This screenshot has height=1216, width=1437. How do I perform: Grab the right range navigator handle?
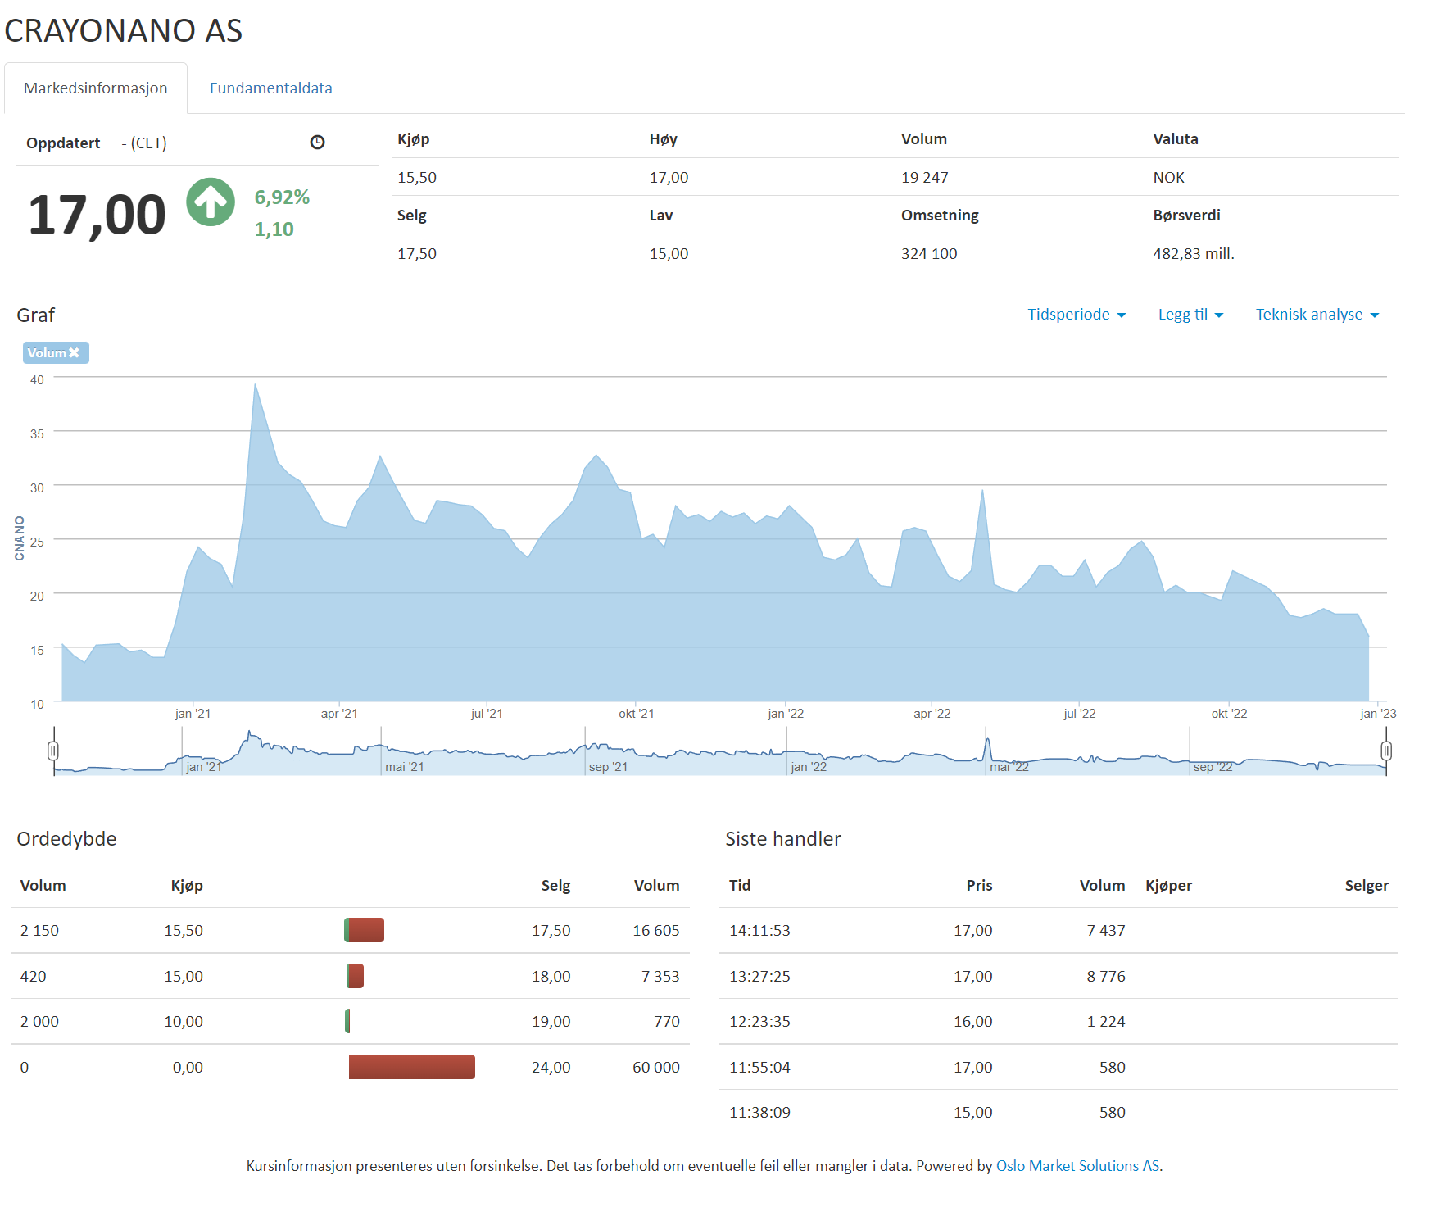click(1386, 751)
